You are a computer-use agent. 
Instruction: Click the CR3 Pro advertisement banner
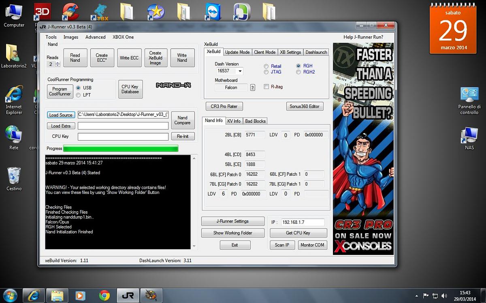click(x=363, y=149)
